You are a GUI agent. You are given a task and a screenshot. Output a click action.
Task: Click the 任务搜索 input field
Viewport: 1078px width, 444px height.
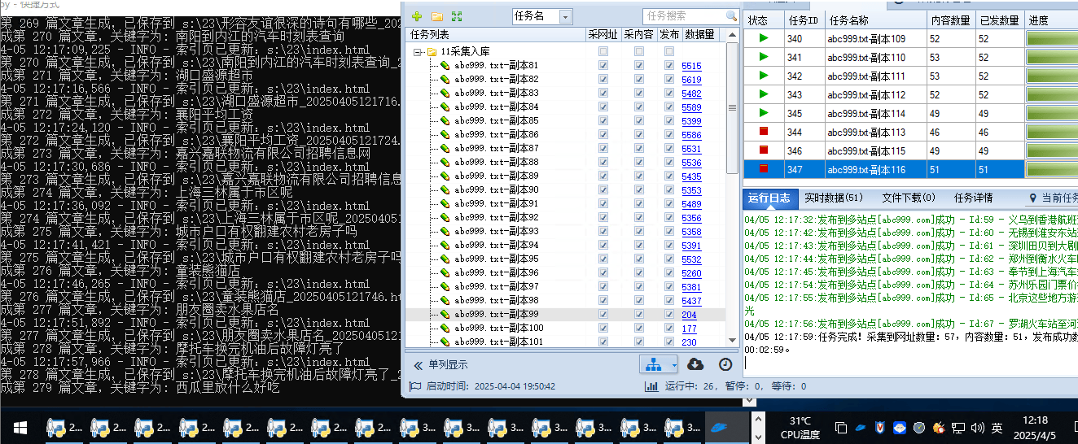coord(684,16)
